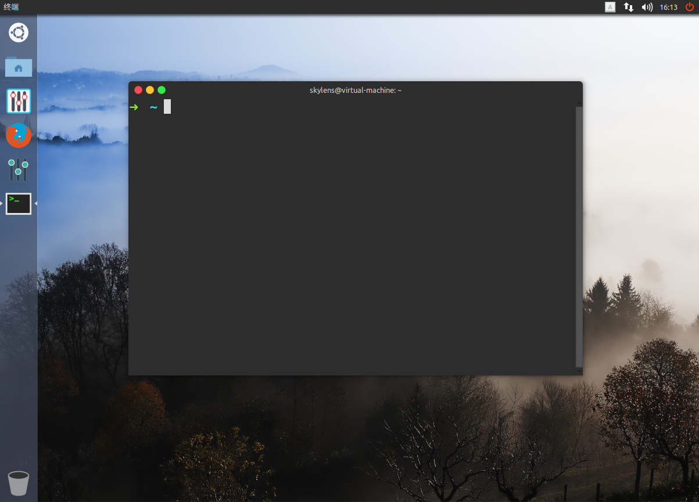The width and height of the screenshot is (699, 502).
Task: Launch the red sliders mixer app
Action: tap(19, 101)
